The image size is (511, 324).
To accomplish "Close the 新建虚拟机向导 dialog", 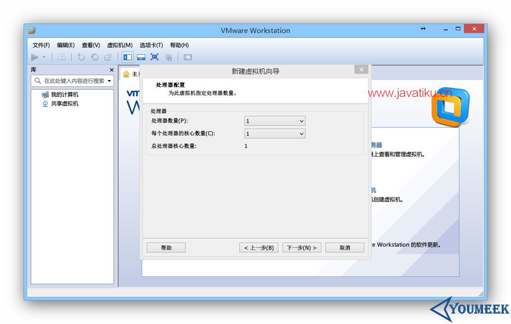I will [362, 69].
